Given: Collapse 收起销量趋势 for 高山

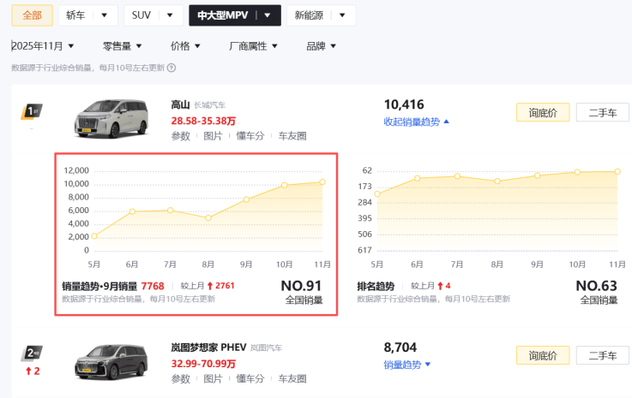Looking at the screenshot, I should 416,122.
